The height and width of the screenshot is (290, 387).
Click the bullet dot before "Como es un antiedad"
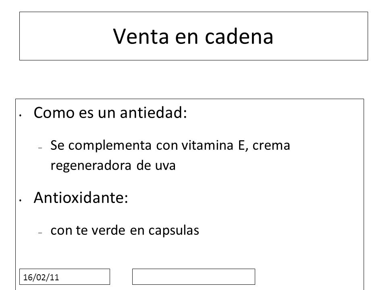(x=21, y=115)
